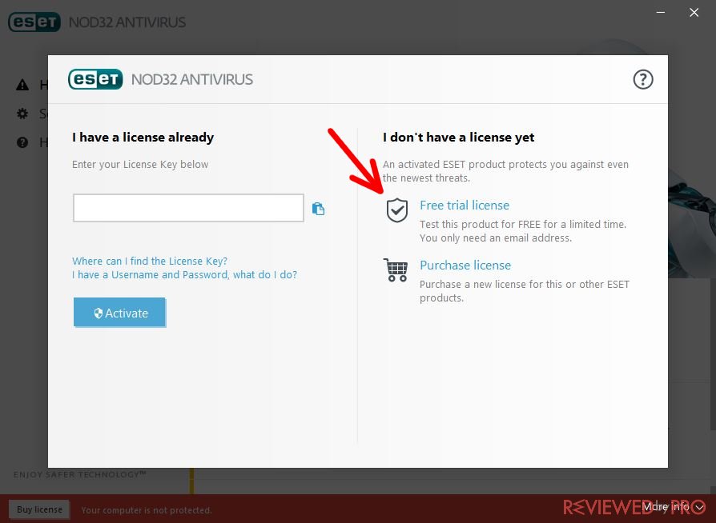Click 'Test this product for FREE' description

click(x=523, y=231)
